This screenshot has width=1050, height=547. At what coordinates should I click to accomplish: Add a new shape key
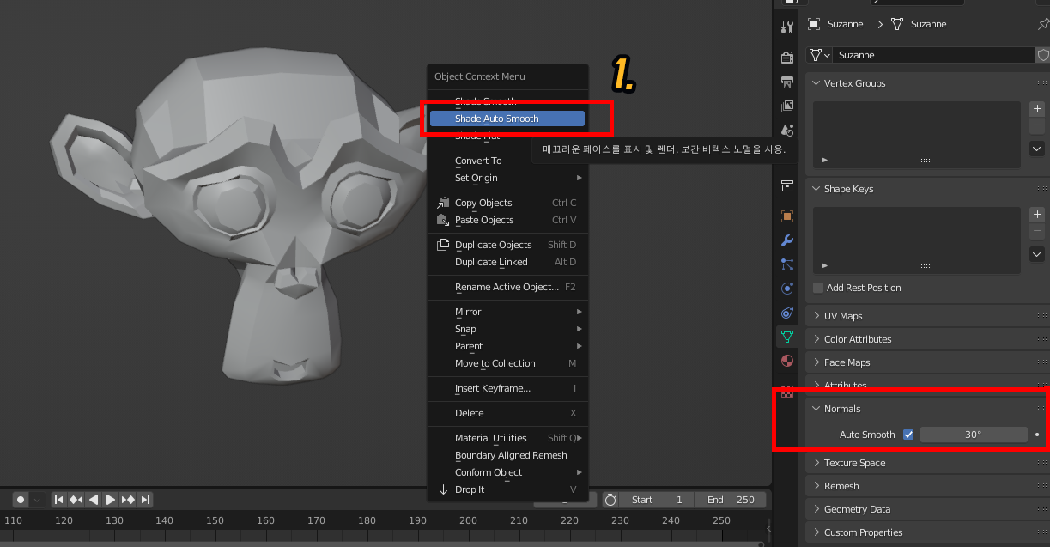(1037, 215)
